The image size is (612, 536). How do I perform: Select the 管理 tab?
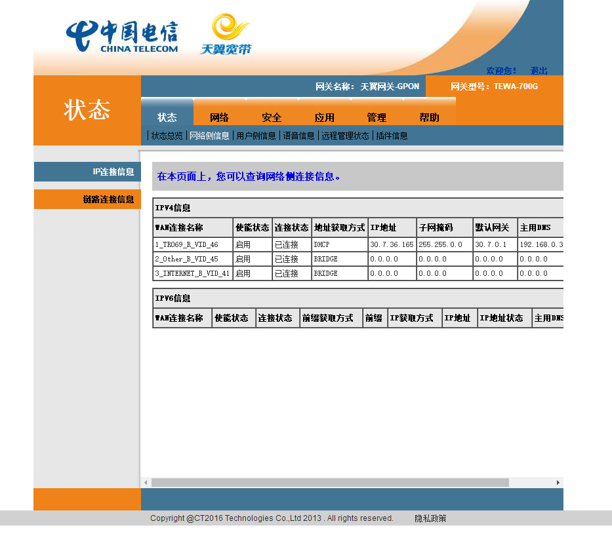[377, 117]
